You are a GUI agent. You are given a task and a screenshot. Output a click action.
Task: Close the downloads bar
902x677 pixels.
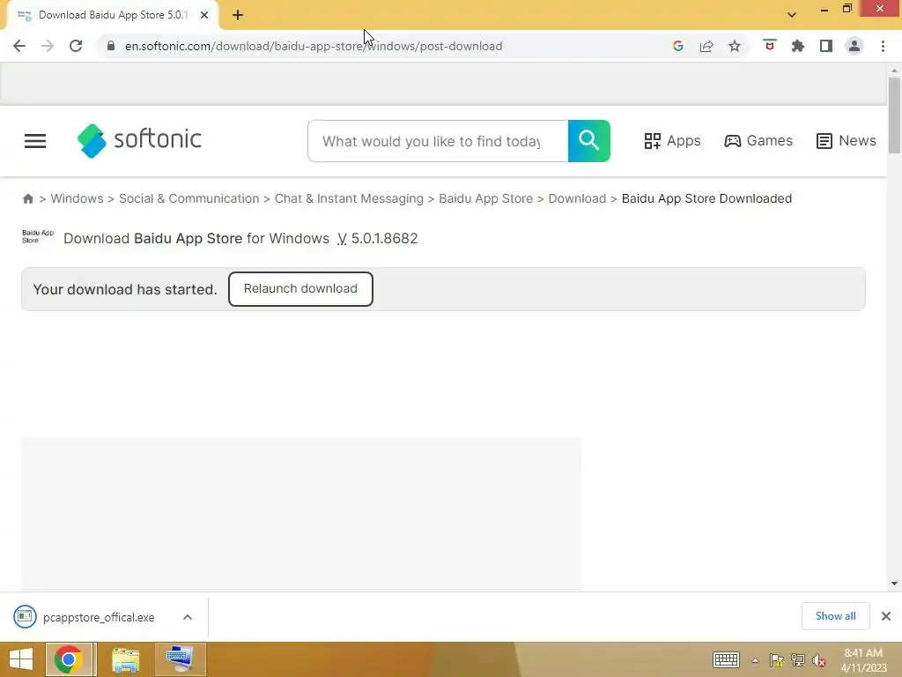886,616
